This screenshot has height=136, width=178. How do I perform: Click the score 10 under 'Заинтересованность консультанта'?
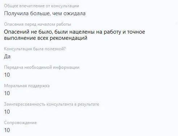coord(7,112)
